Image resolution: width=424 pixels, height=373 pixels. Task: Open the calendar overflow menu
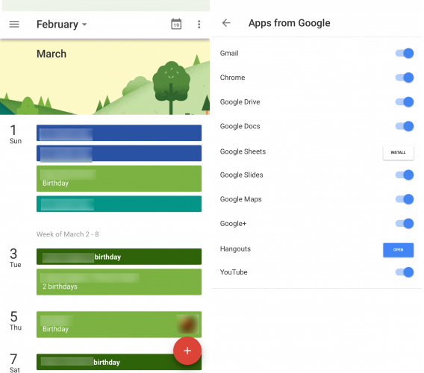pyautogui.click(x=199, y=25)
